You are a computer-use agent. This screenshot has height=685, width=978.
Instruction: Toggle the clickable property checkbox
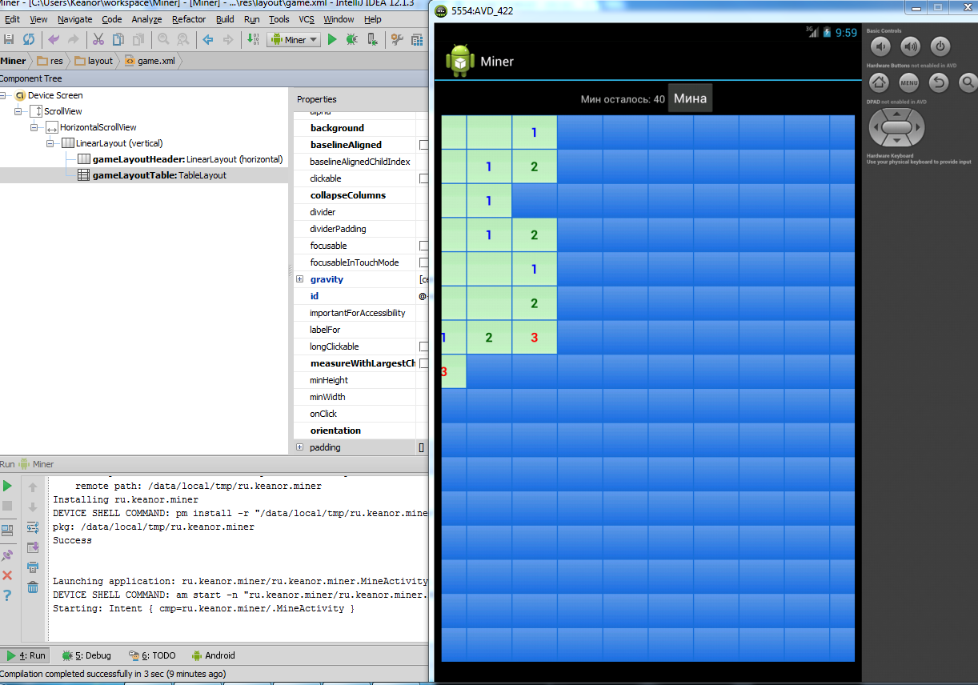423,178
